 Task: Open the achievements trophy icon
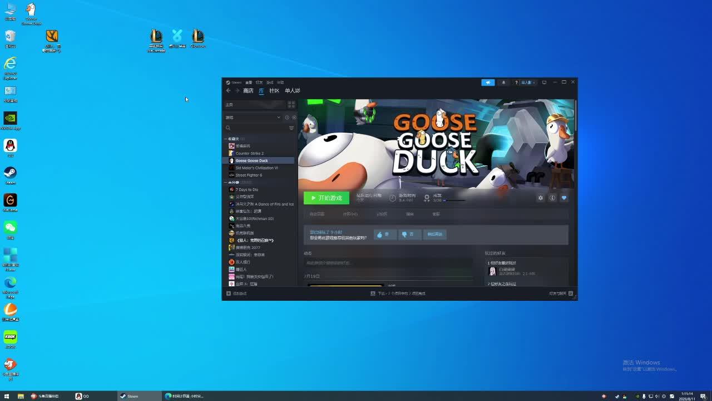tap(427, 198)
